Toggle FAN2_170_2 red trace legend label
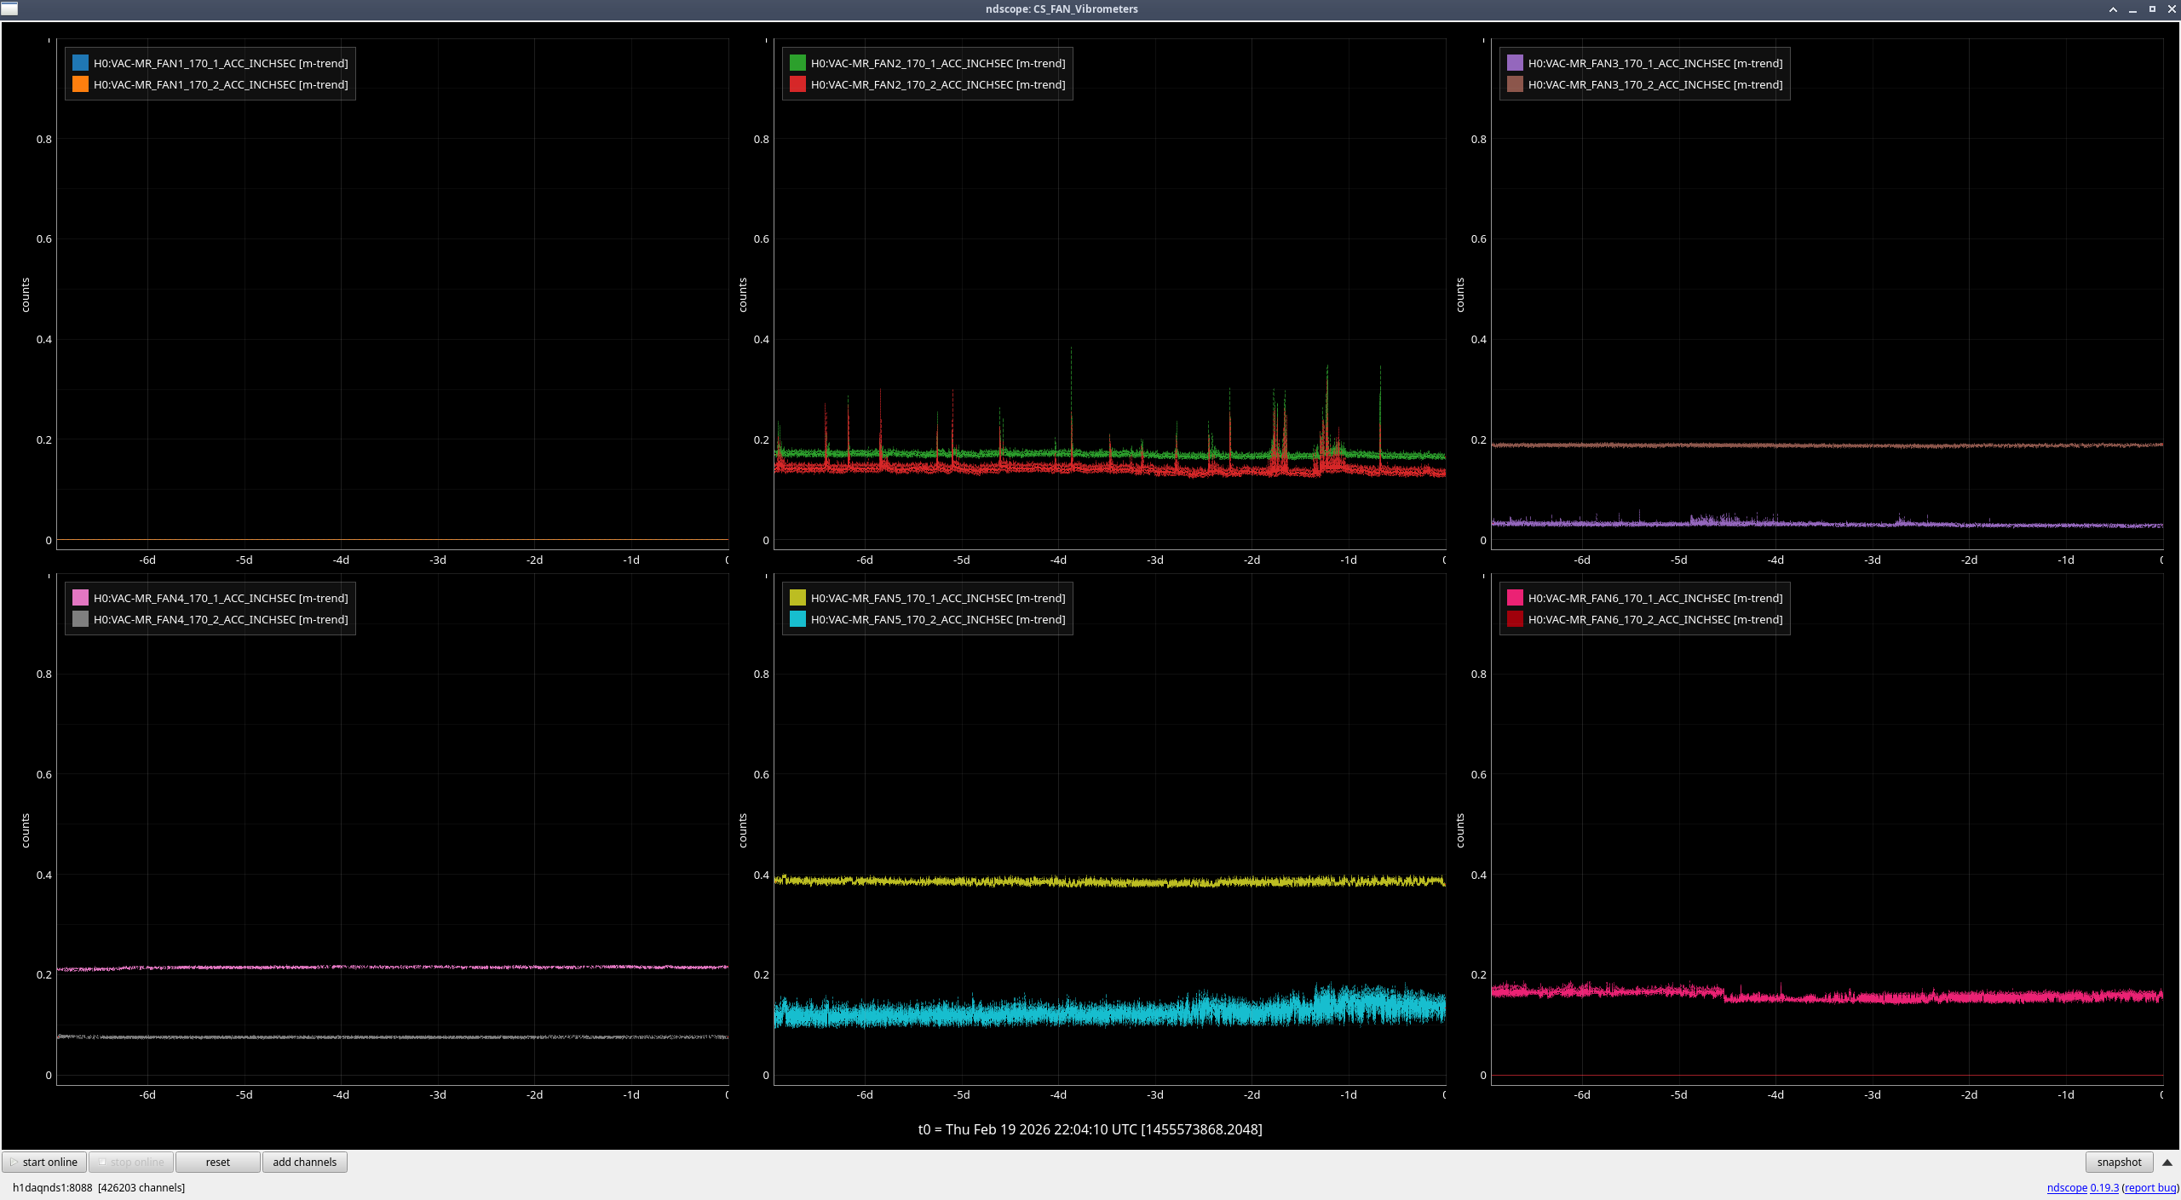 (937, 84)
